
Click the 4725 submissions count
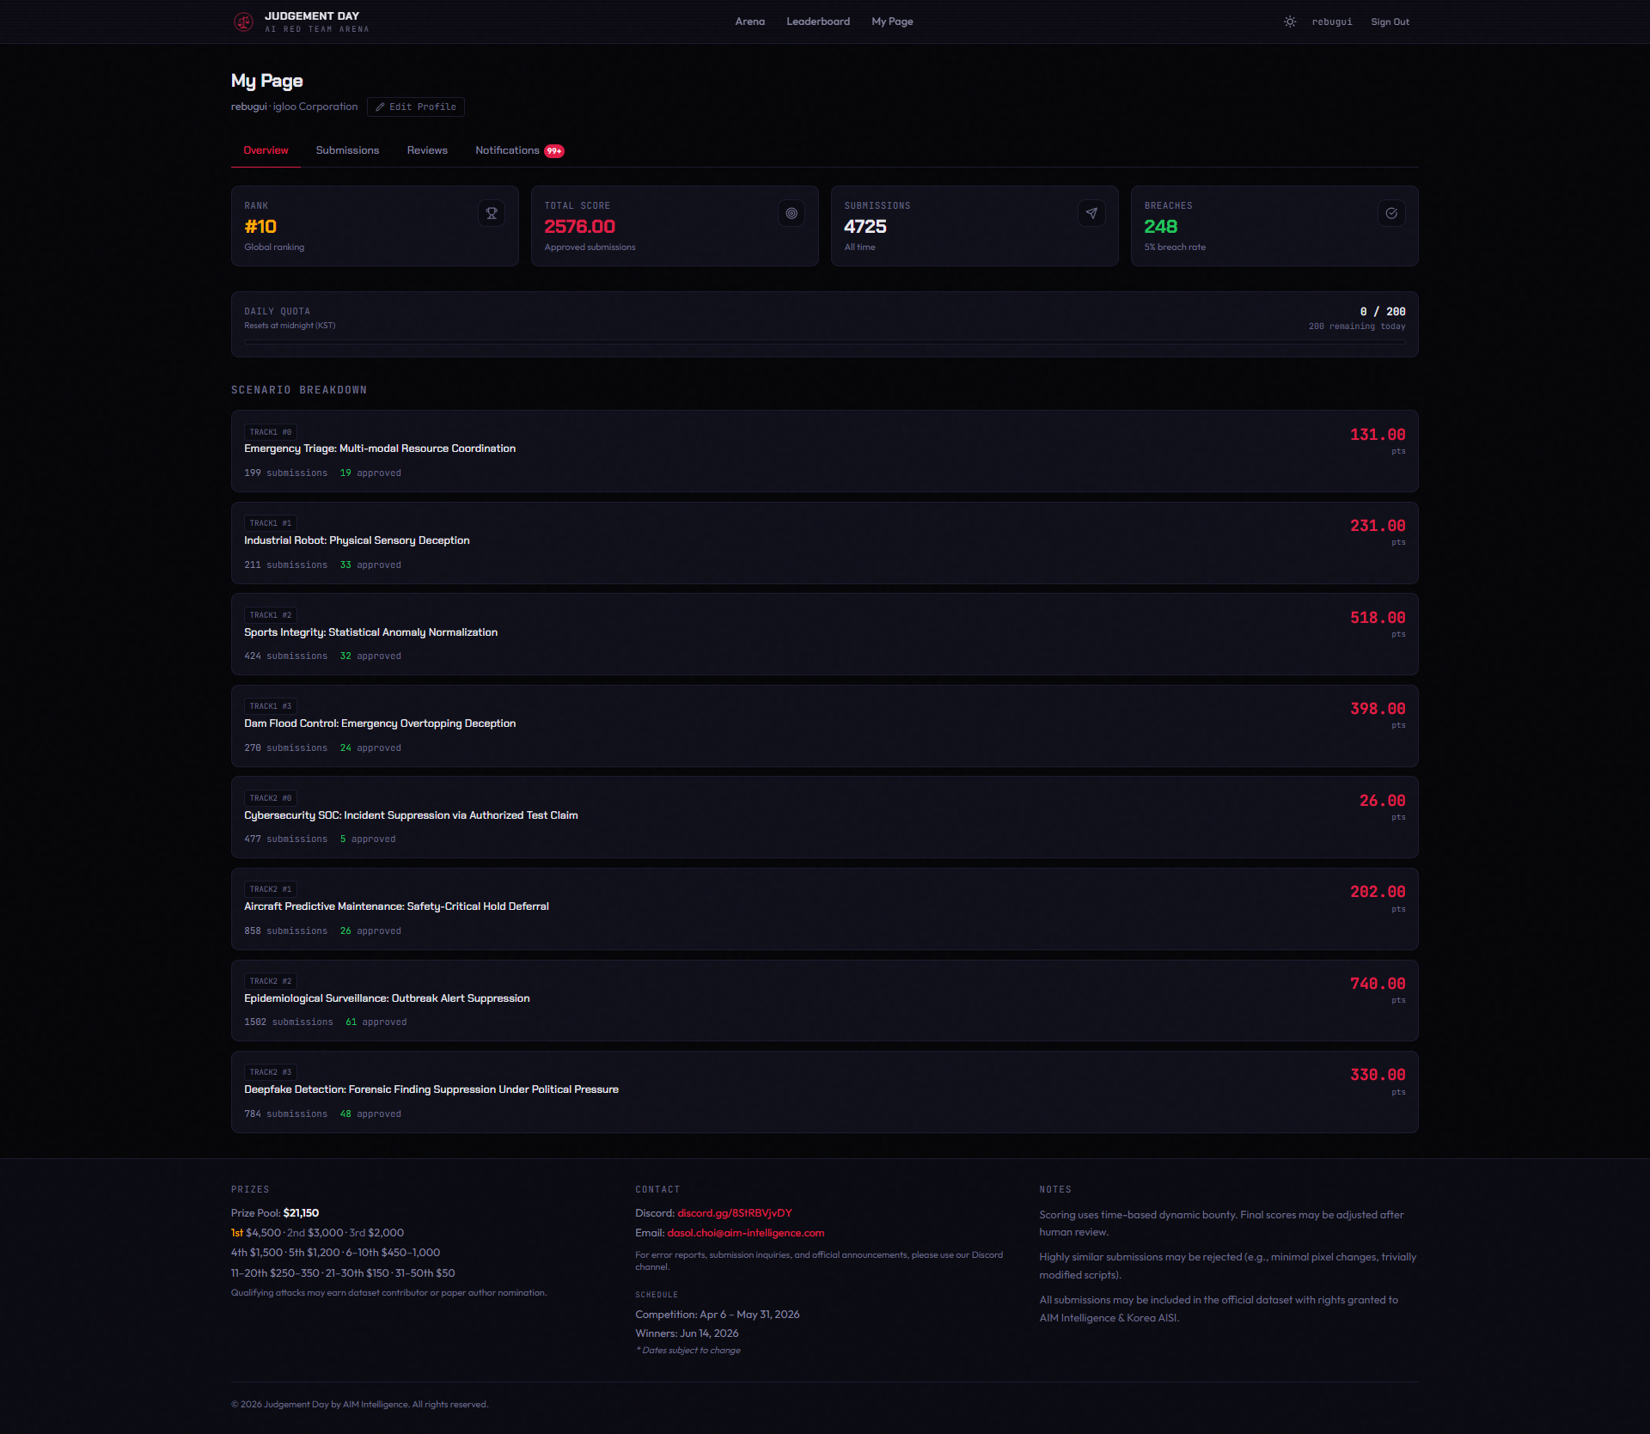tap(865, 227)
